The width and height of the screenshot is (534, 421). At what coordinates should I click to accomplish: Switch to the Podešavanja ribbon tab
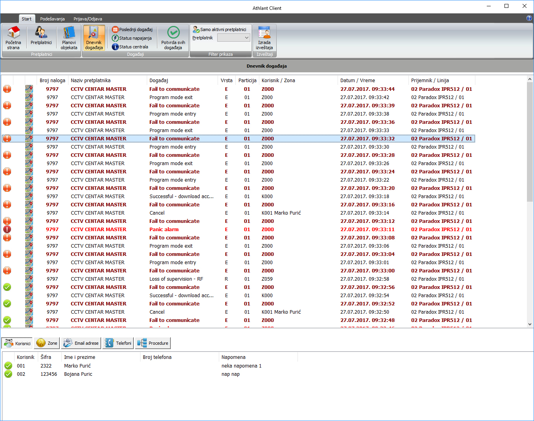point(52,19)
